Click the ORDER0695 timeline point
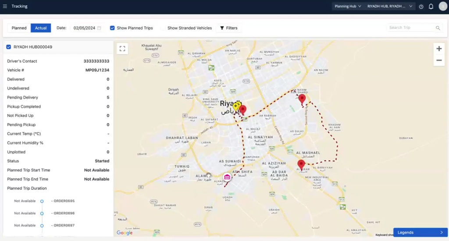The height and width of the screenshot is (241, 449). pyautogui.click(x=42, y=201)
